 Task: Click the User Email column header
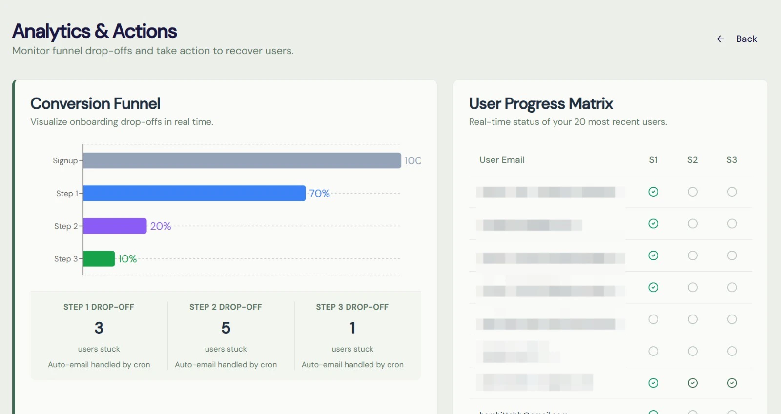[x=502, y=160]
